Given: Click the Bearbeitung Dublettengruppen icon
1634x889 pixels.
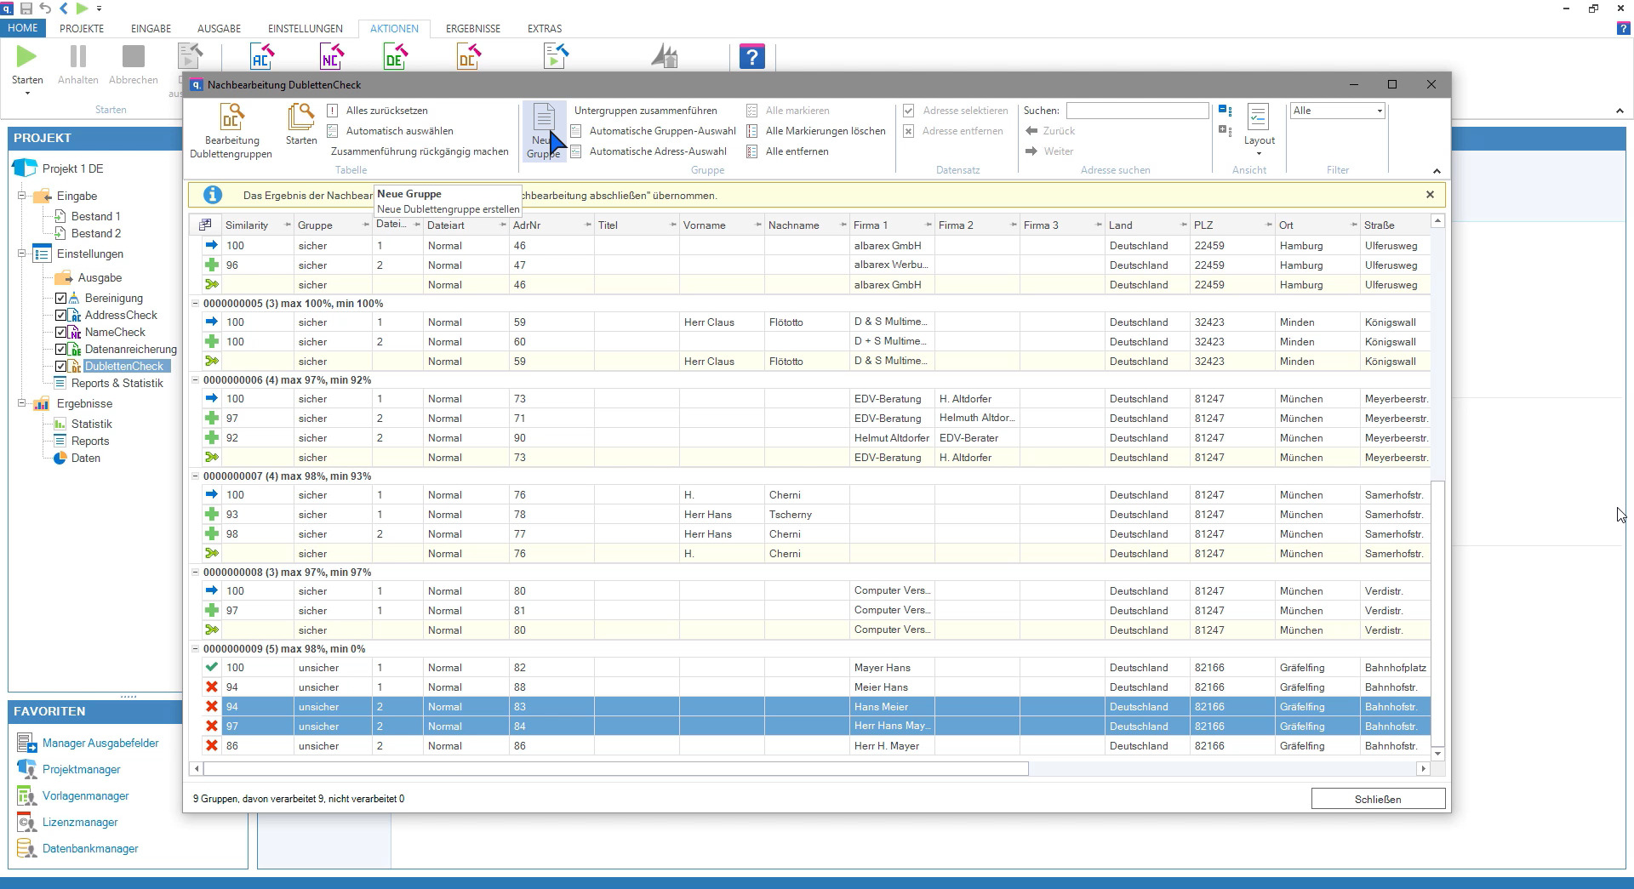Looking at the screenshot, I should (231, 118).
